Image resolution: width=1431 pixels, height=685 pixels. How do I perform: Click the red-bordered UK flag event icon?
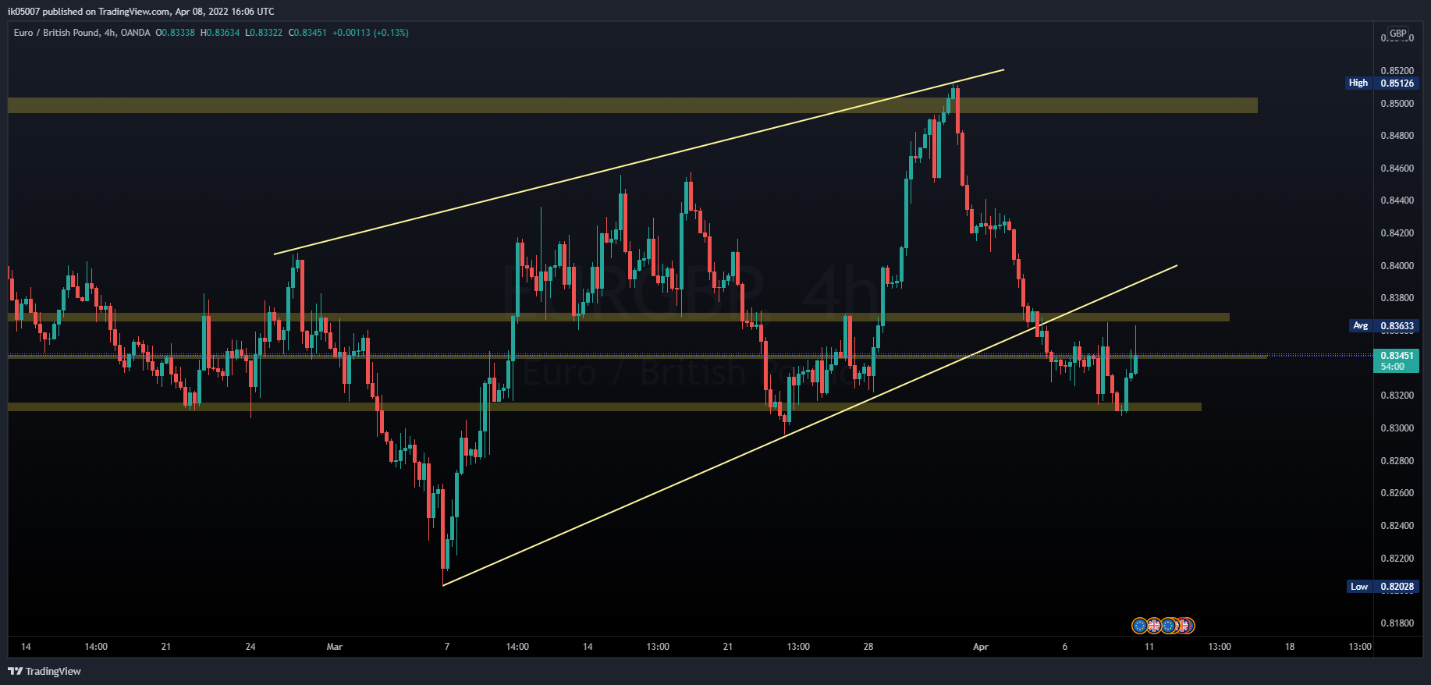1183,626
